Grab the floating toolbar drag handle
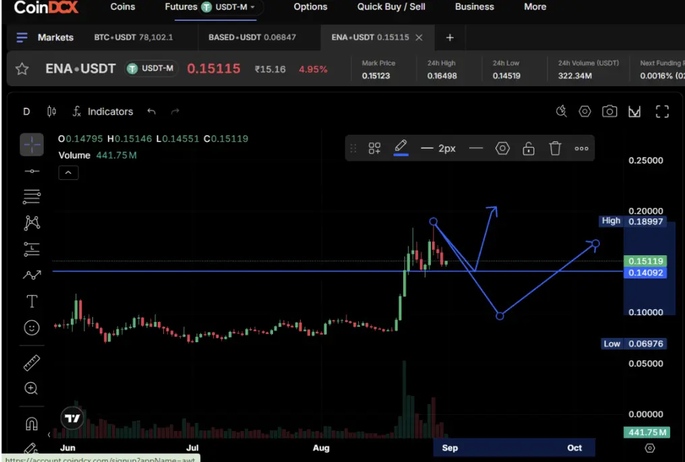685x462 pixels. click(x=353, y=148)
